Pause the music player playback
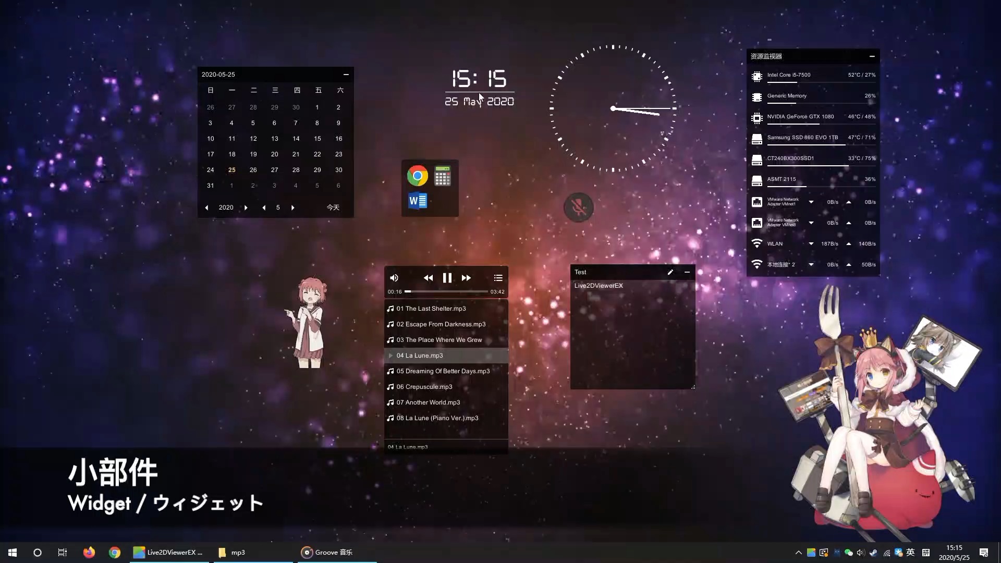 coord(447,278)
